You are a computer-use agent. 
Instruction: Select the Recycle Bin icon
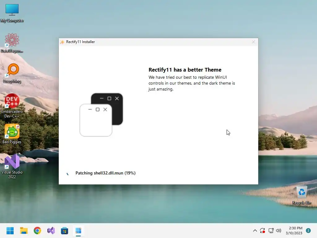point(302,195)
